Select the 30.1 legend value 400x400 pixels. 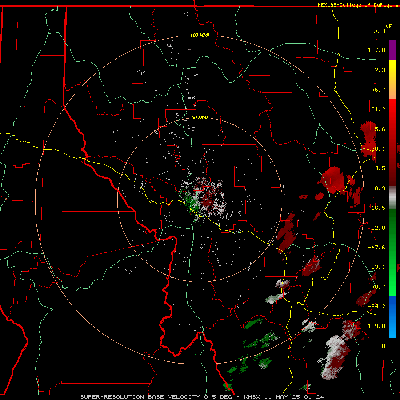[x=378, y=149]
